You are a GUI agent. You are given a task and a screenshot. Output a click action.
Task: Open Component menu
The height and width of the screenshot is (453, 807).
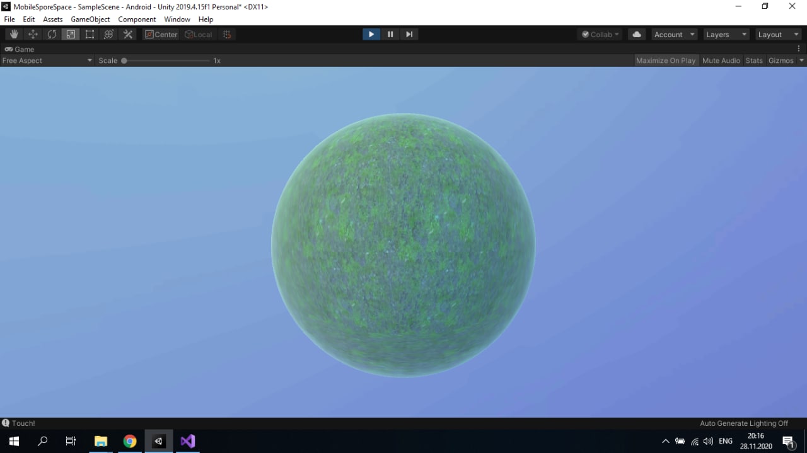(137, 20)
